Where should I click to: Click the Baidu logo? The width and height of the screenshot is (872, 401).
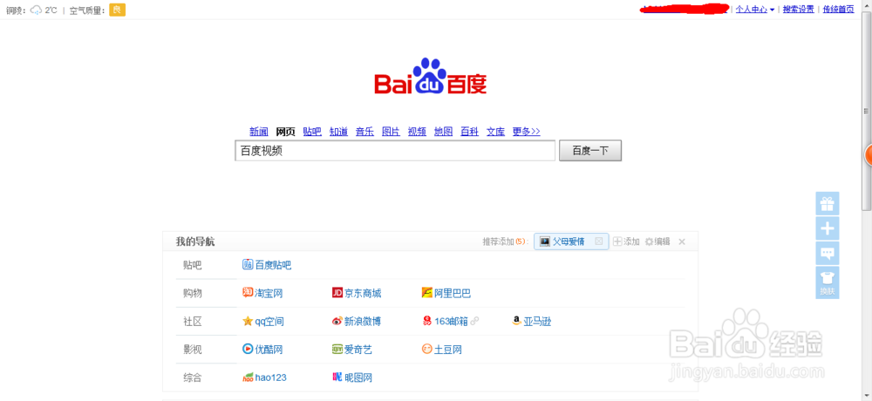(431, 77)
